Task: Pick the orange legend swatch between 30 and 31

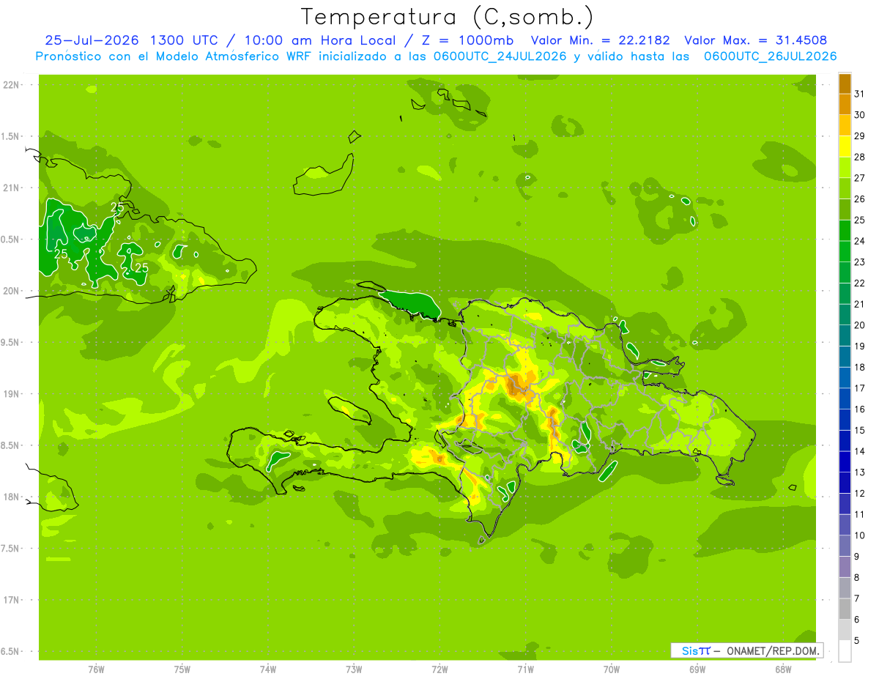Action: point(845,105)
